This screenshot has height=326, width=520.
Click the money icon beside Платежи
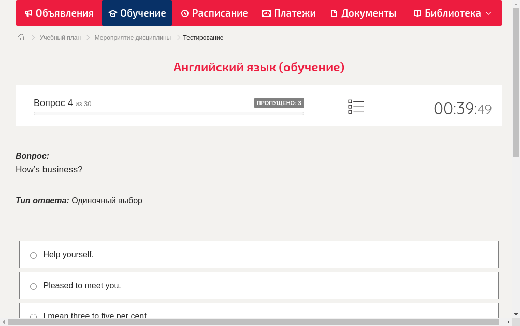[x=266, y=13]
